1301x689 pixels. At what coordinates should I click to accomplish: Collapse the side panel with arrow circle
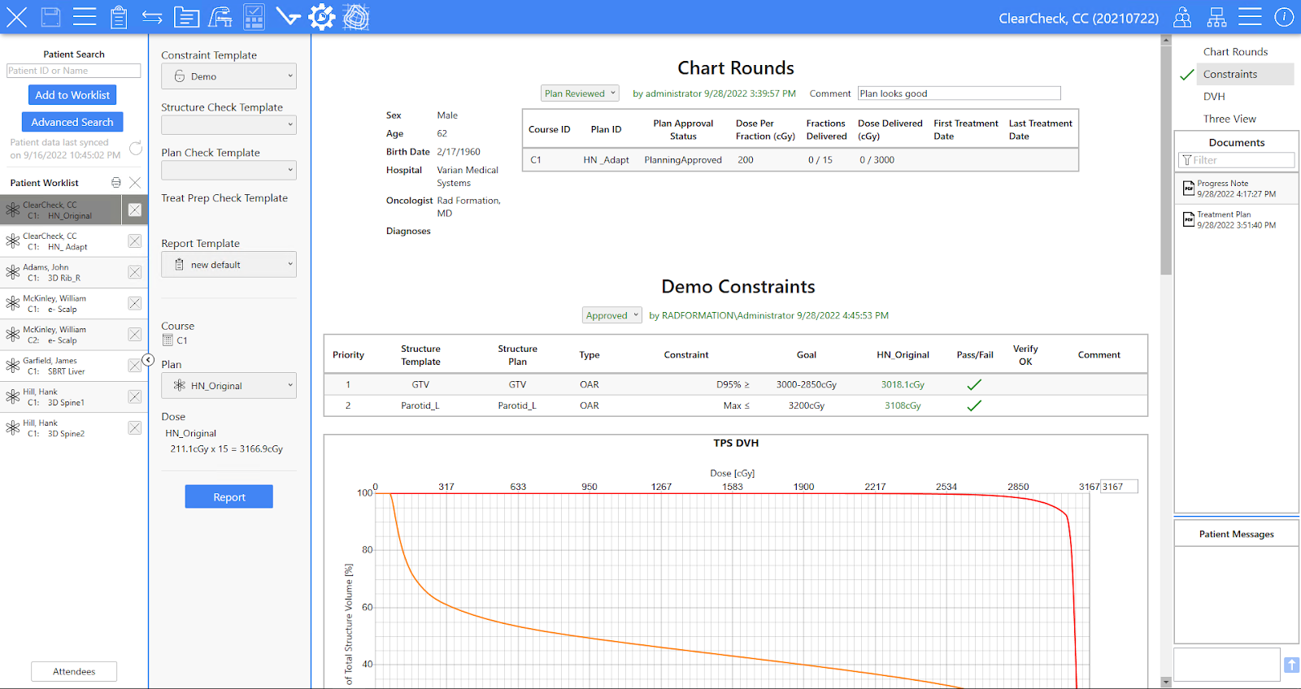[148, 360]
